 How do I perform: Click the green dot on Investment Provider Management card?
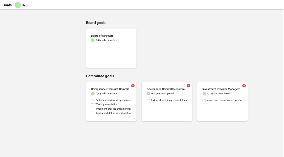[x=204, y=94]
